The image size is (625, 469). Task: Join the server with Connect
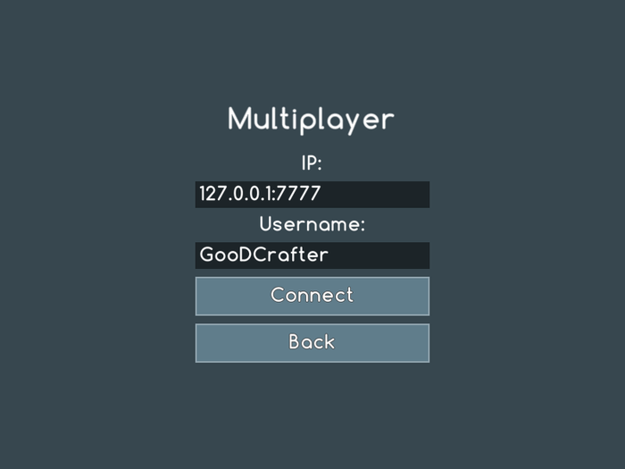(x=312, y=296)
